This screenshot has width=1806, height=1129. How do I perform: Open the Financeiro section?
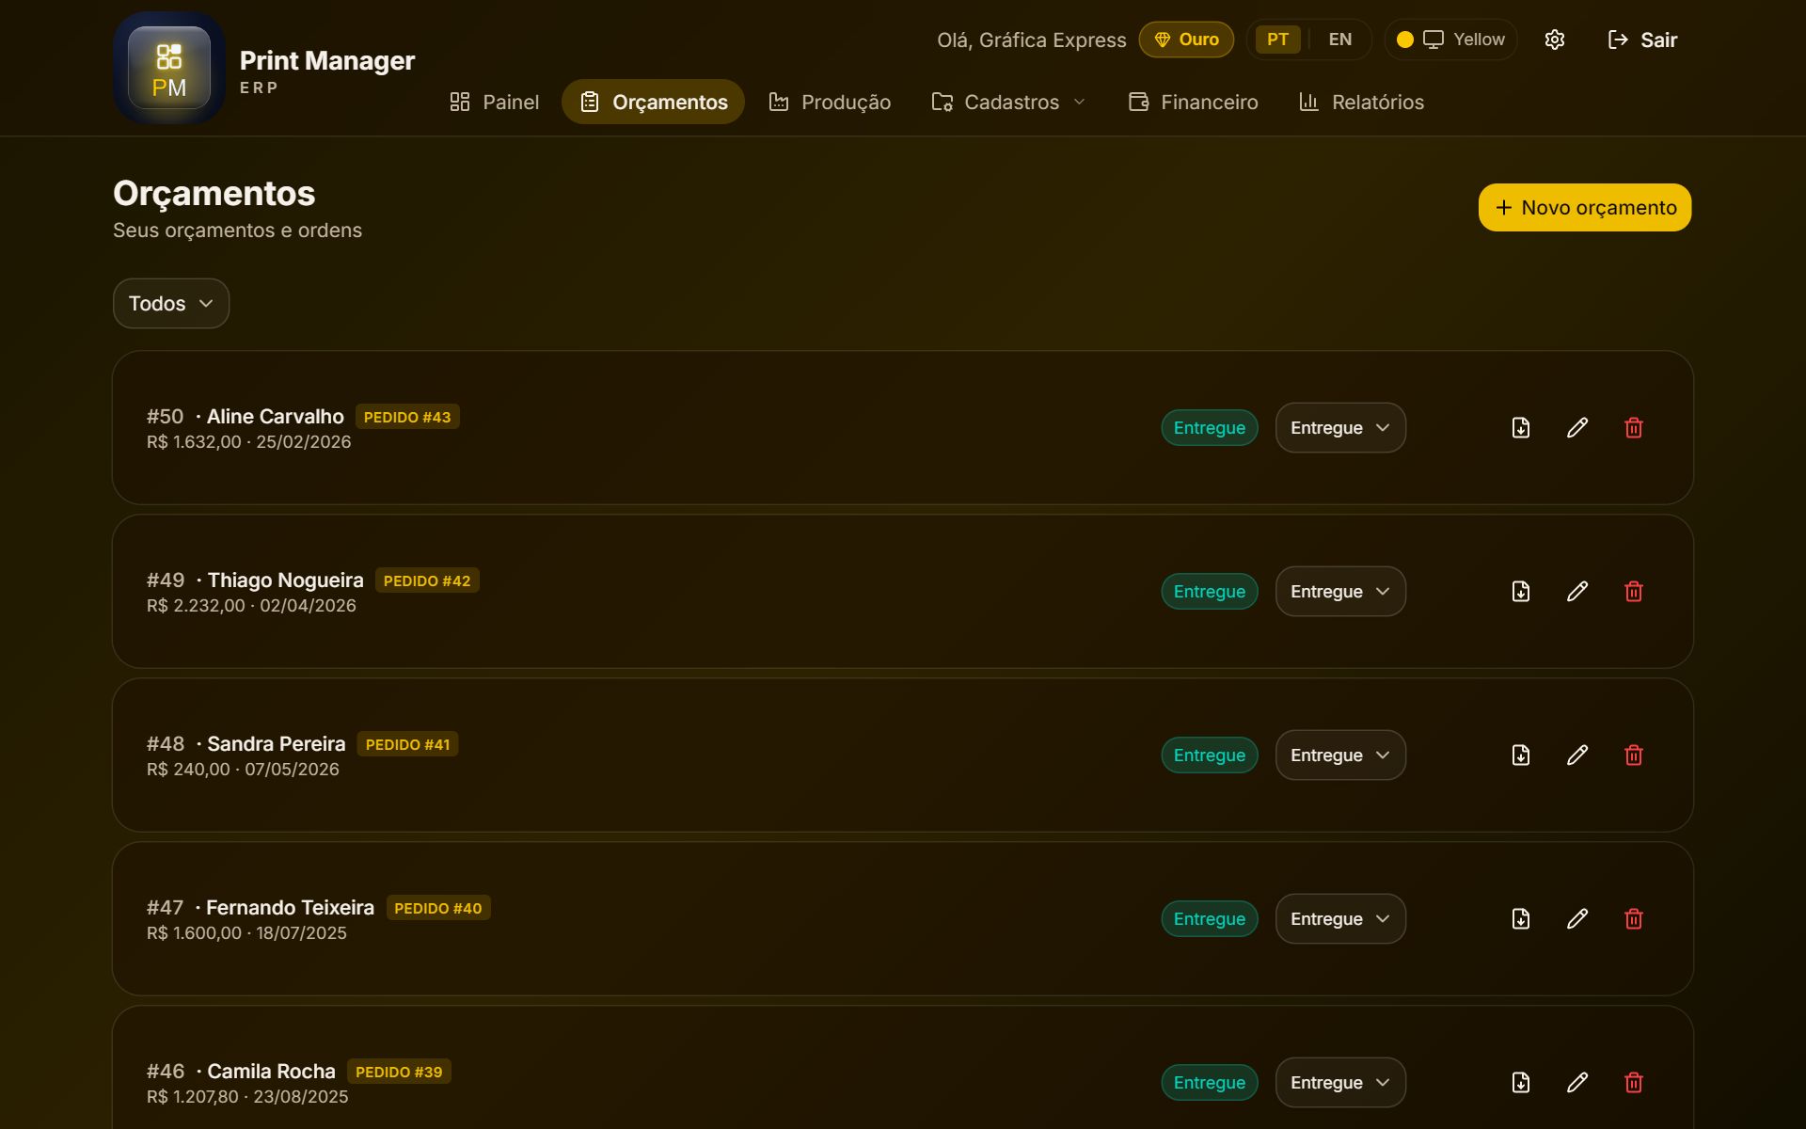tap(1194, 102)
